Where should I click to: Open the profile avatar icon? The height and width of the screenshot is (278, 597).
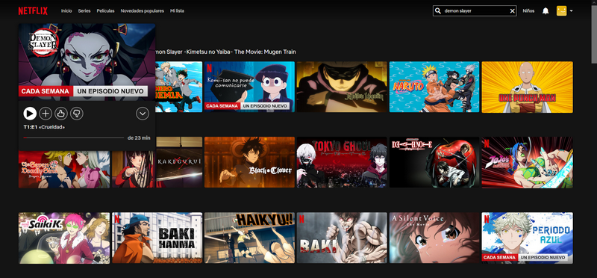(x=562, y=11)
